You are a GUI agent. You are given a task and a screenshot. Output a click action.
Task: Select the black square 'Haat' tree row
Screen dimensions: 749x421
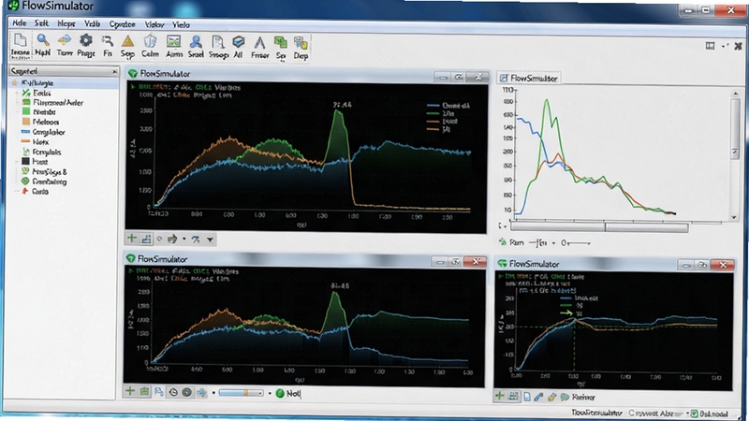pyautogui.click(x=35, y=161)
